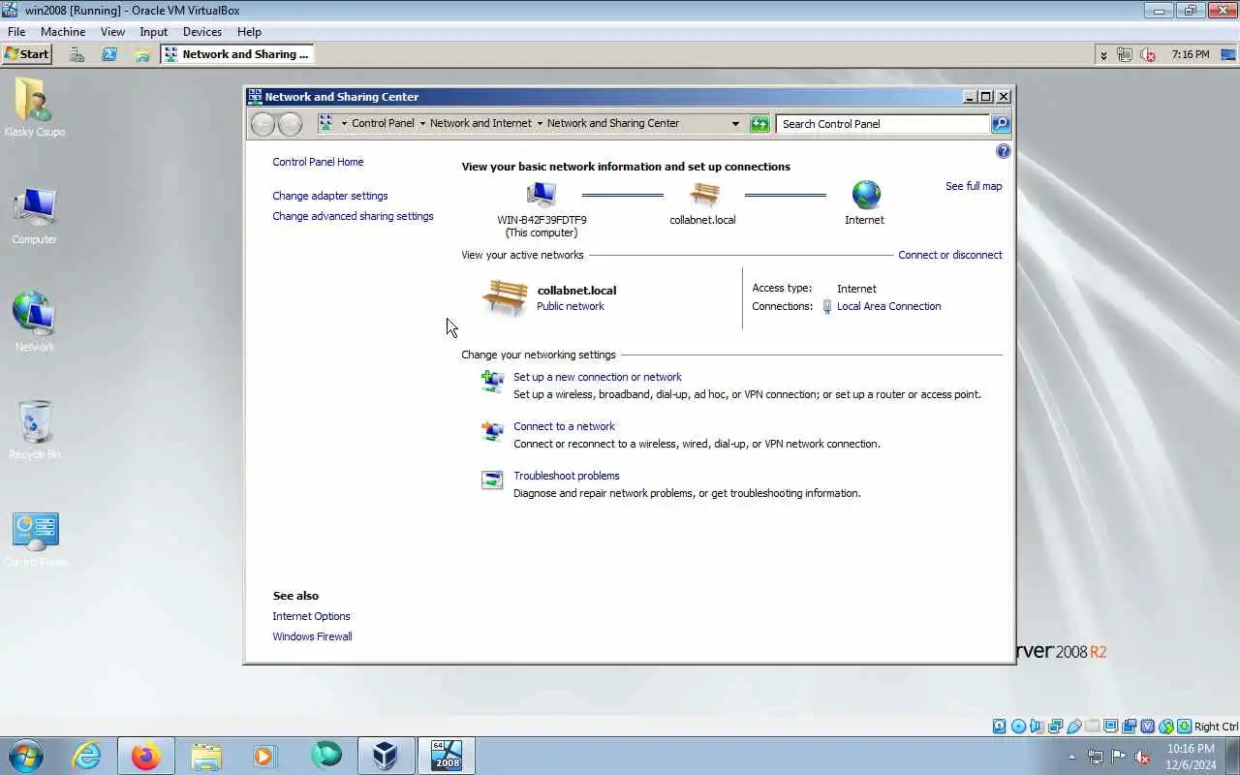The image size is (1240, 775).
Task: Click Connect or disconnect link
Action: [950, 255]
